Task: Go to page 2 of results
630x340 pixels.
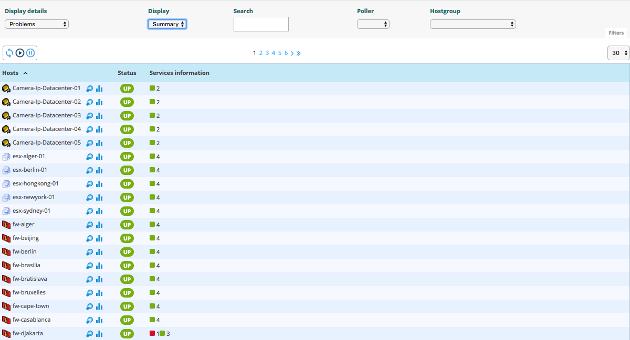Action: tap(261, 53)
